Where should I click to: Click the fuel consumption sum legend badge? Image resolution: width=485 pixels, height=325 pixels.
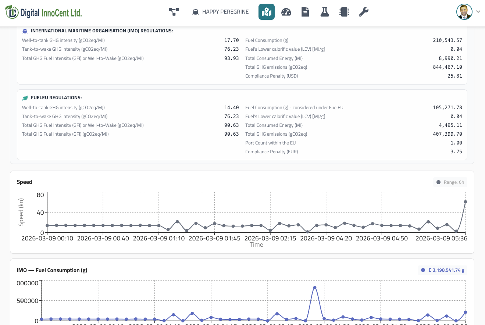443,270
